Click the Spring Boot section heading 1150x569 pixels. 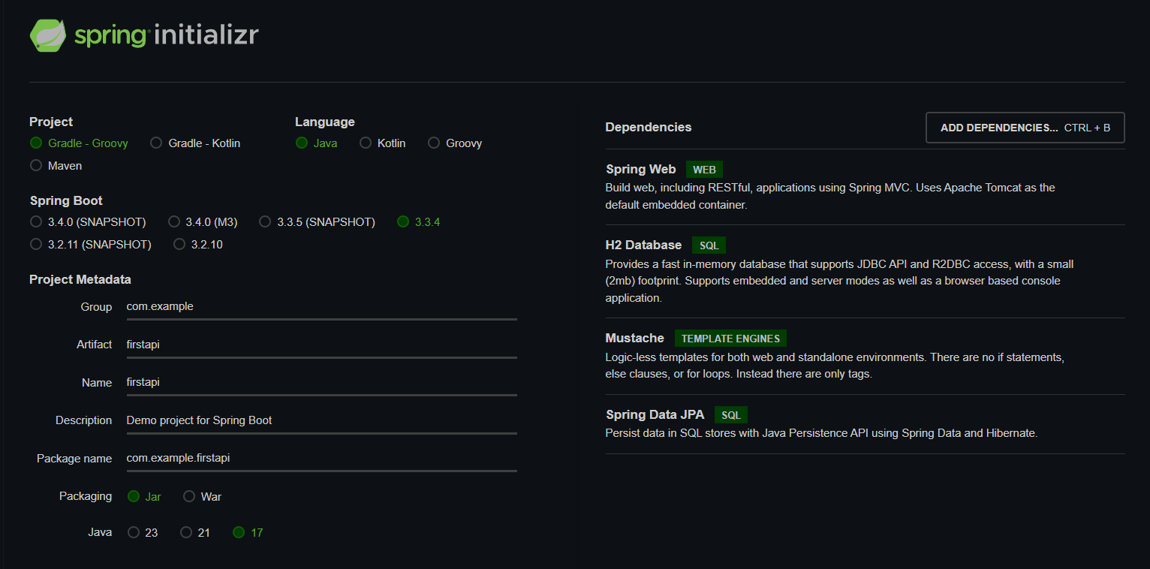(66, 200)
